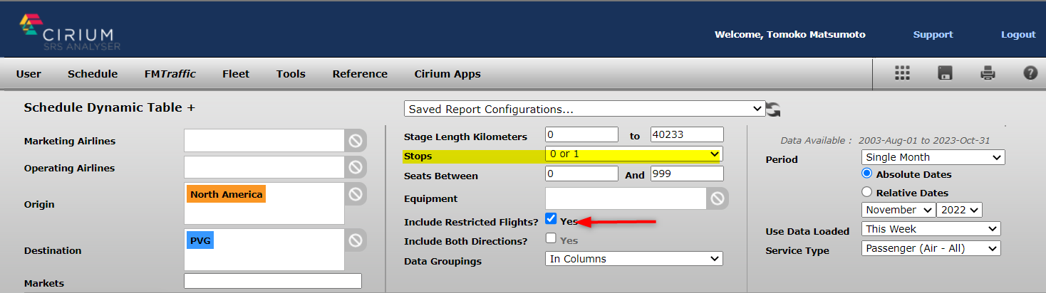Check the Include Both Directions checkbox

[x=551, y=238]
